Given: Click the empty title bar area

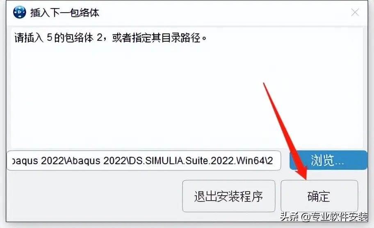Looking at the screenshot, I should (x=224, y=12).
